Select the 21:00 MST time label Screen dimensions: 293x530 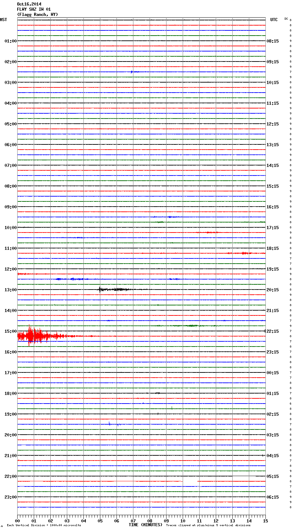point(11,456)
